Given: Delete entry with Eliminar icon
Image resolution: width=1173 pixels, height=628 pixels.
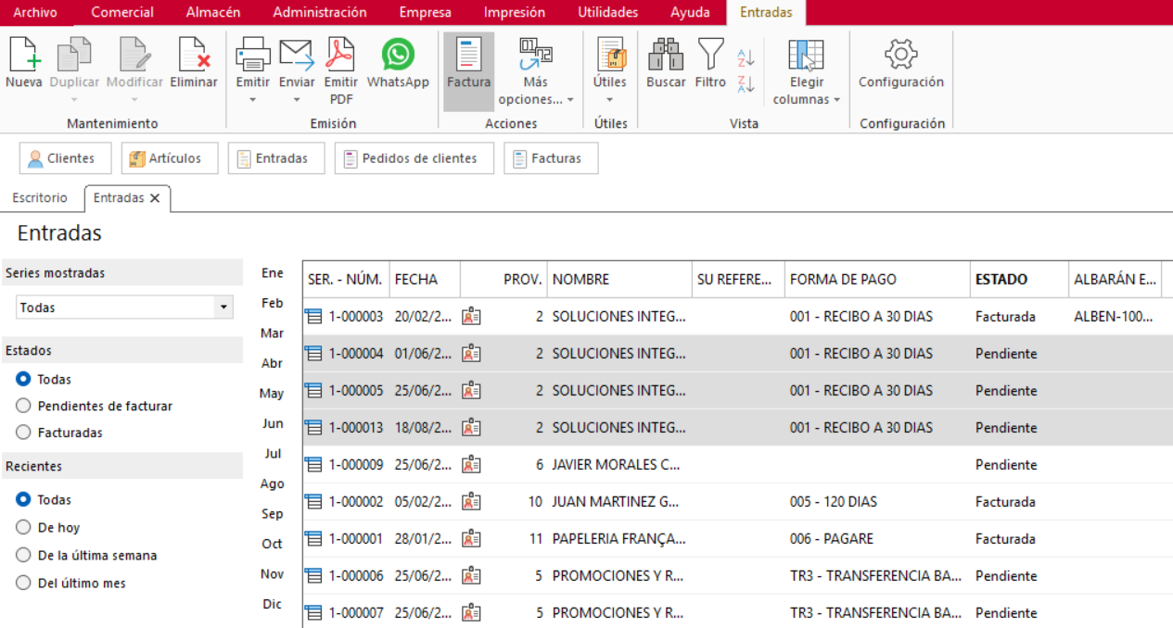Looking at the screenshot, I should 194,55.
